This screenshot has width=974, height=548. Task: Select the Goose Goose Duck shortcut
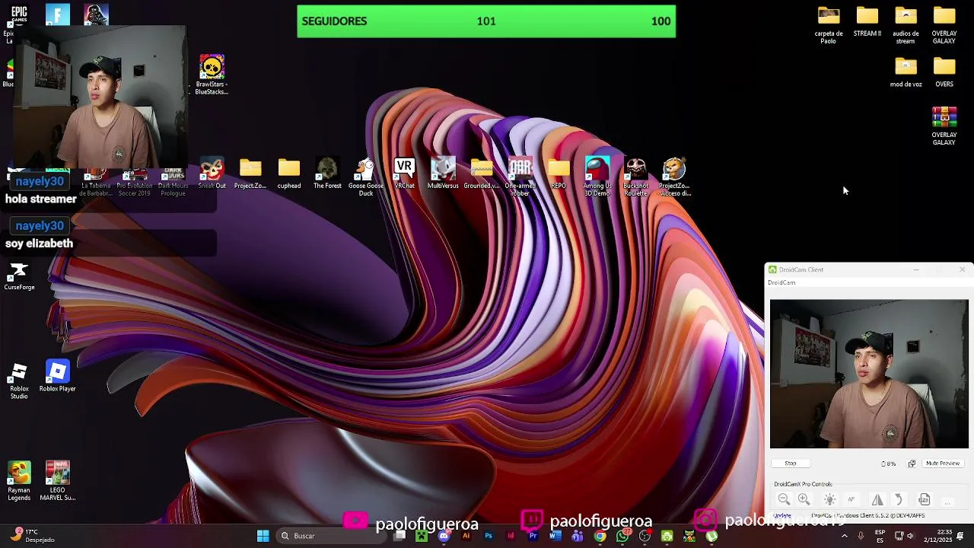pyautogui.click(x=366, y=177)
